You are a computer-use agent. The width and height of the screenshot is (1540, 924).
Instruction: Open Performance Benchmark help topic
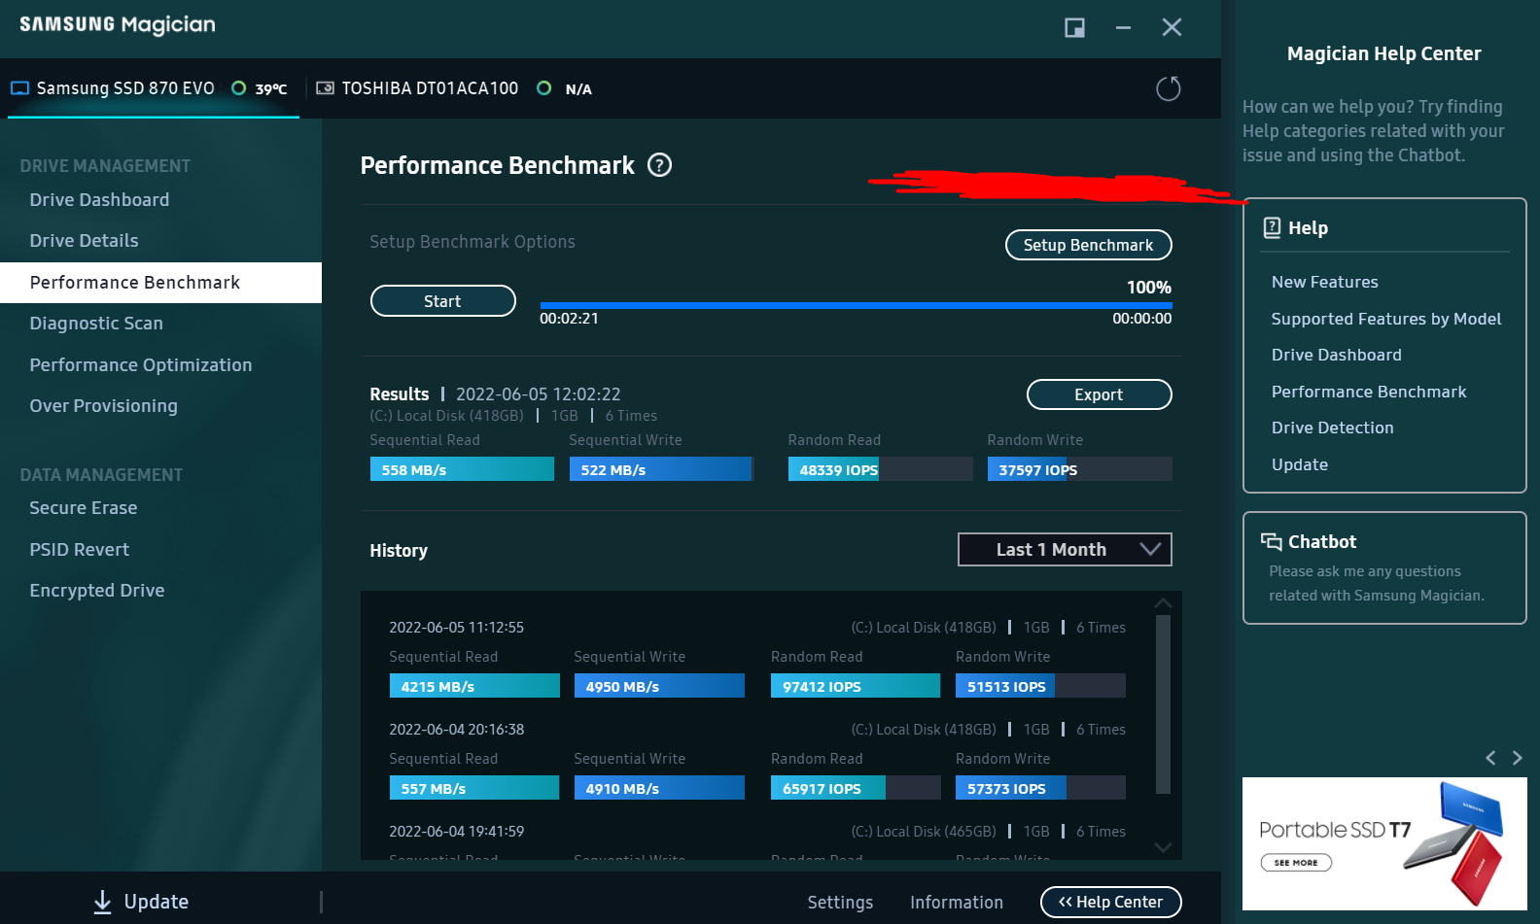coord(1369,392)
